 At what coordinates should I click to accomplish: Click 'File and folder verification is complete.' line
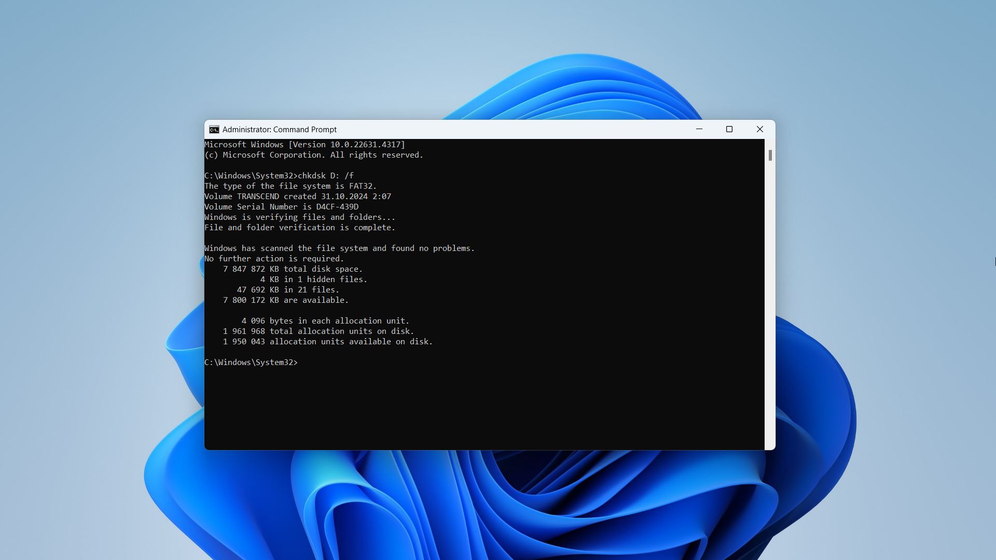pos(300,228)
